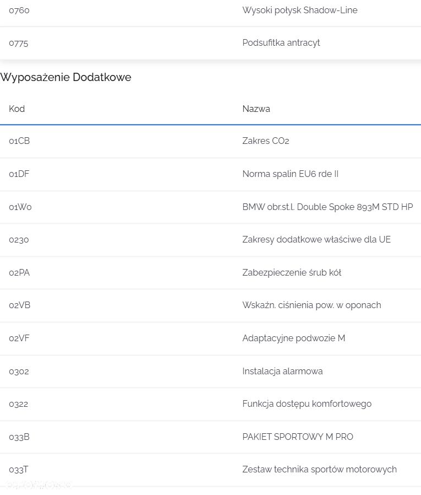This screenshot has height=495, width=421.
Task: Select Funkcja dostępu komfortowego entry
Action: 307,404
